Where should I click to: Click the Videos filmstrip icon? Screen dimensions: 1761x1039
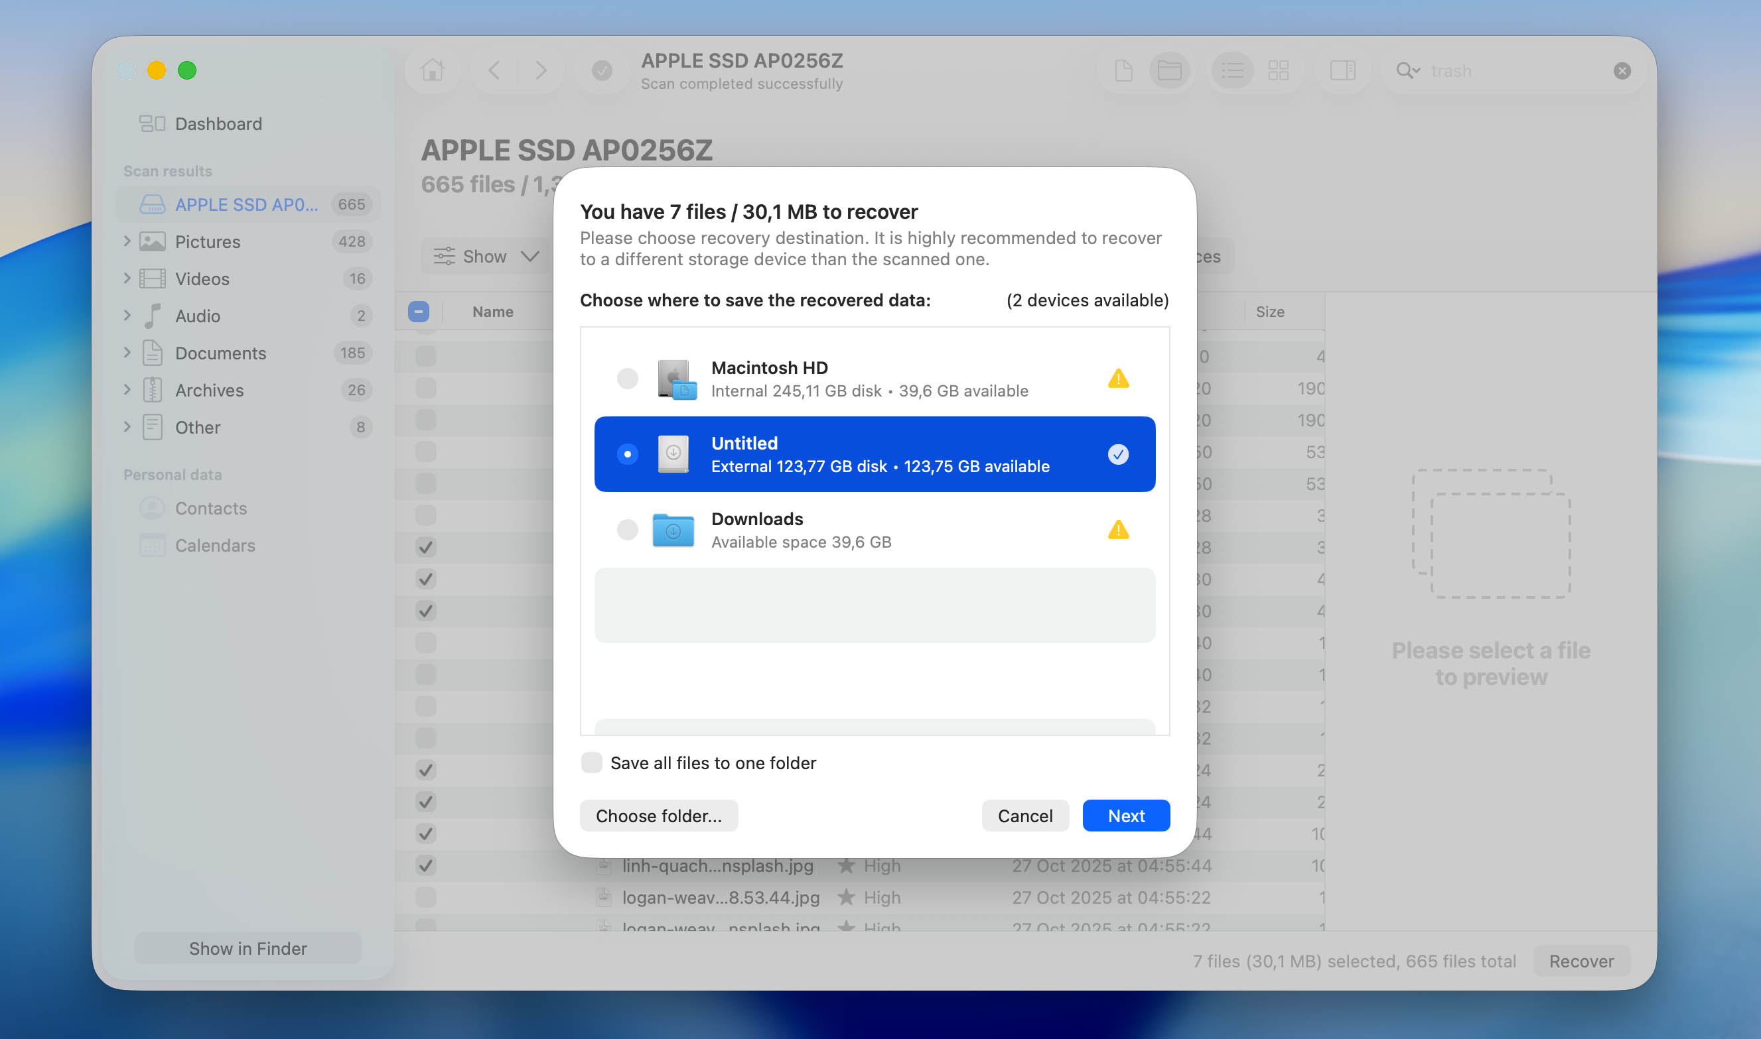click(152, 278)
